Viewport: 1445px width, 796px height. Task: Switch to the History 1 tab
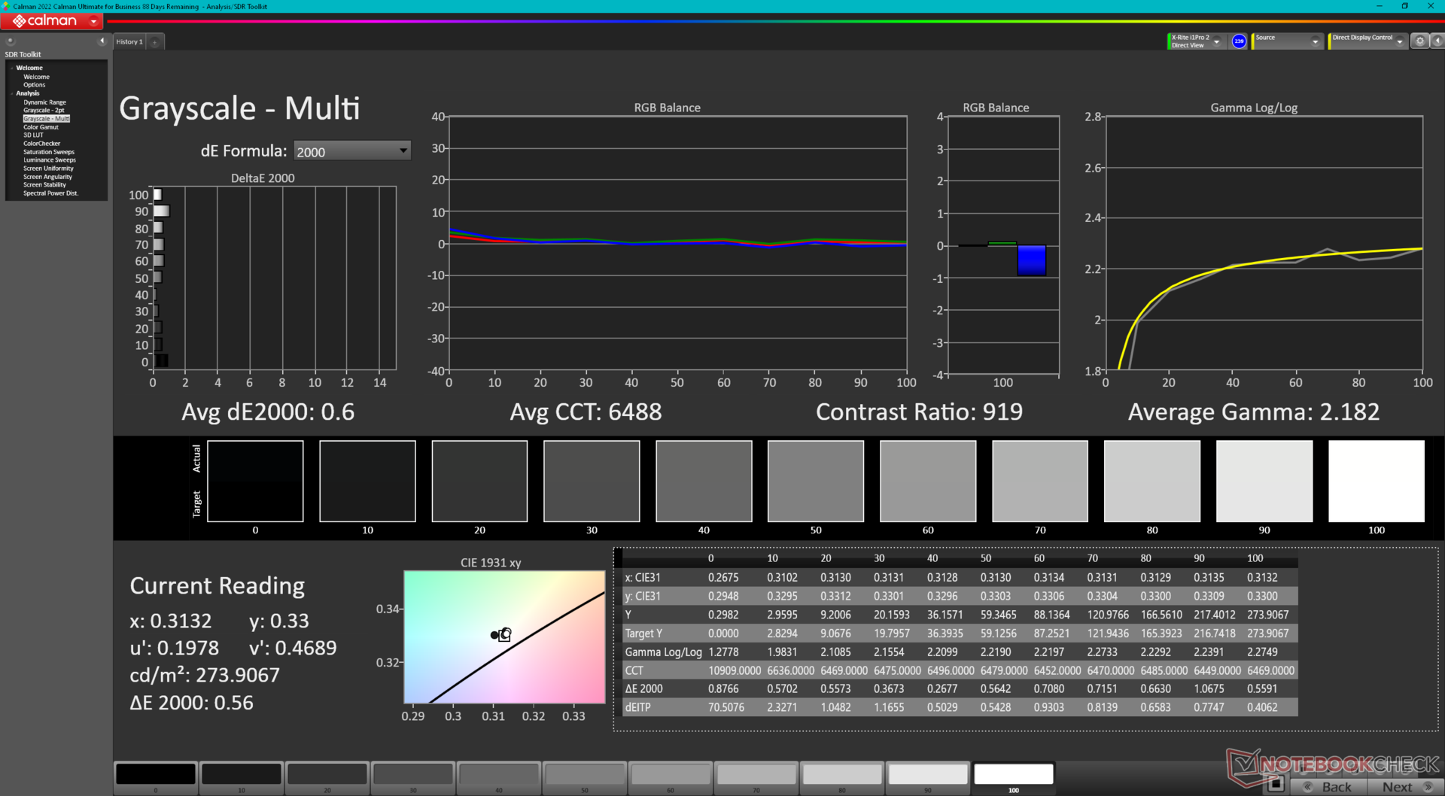pyautogui.click(x=129, y=42)
